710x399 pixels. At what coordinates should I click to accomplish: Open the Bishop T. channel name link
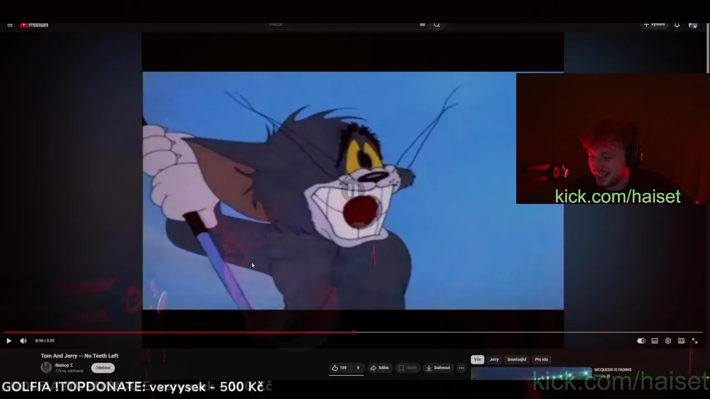[x=64, y=365]
